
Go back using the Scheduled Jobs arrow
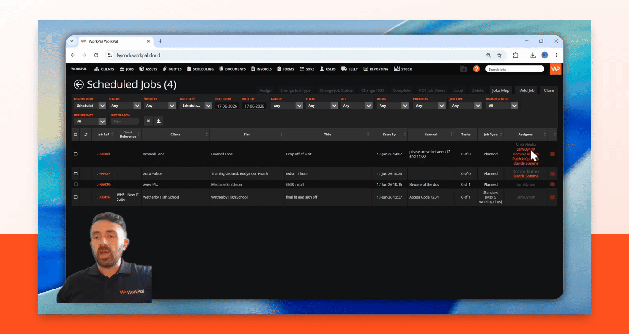79,85
